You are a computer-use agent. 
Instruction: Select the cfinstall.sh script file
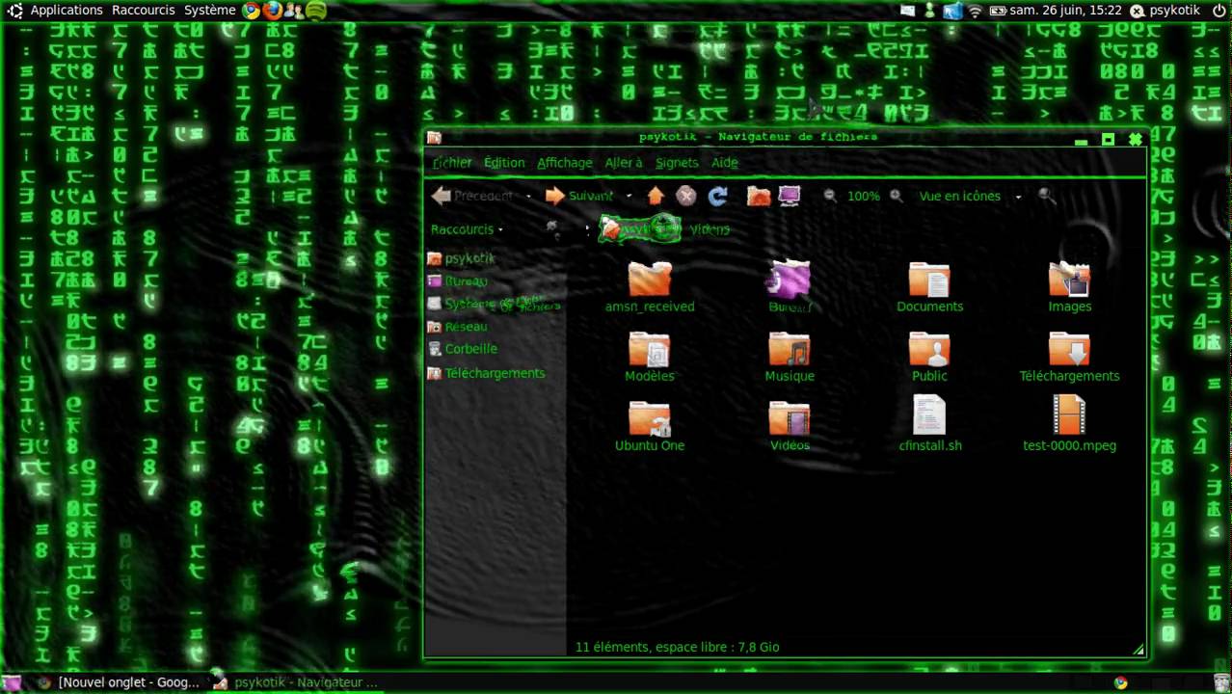pos(929,415)
